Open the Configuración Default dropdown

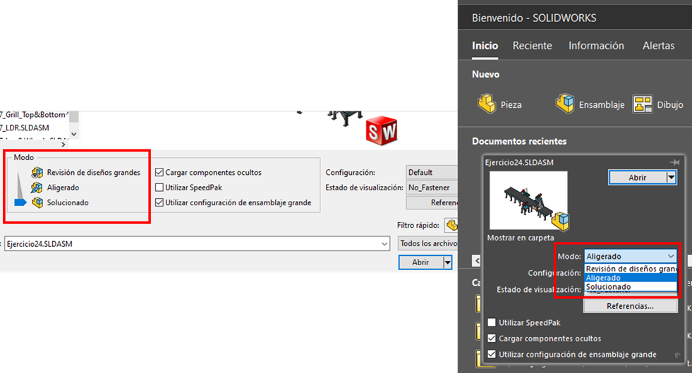(432, 172)
